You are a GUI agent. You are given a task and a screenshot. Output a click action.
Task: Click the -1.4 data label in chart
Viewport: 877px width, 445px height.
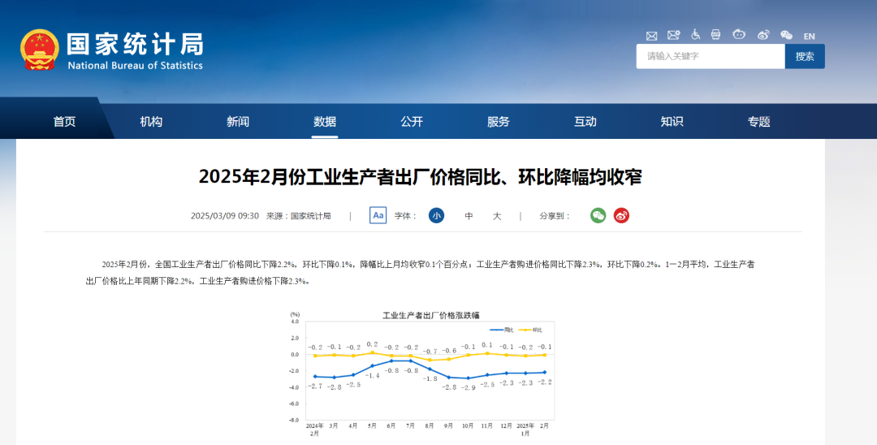tap(373, 376)
